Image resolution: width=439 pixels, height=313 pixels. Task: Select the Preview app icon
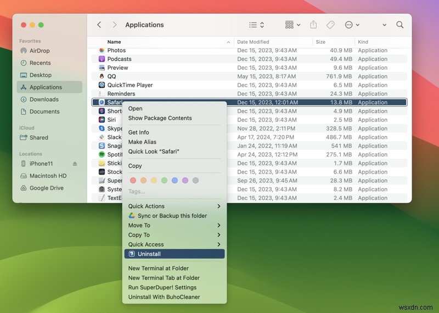point(102,68)
